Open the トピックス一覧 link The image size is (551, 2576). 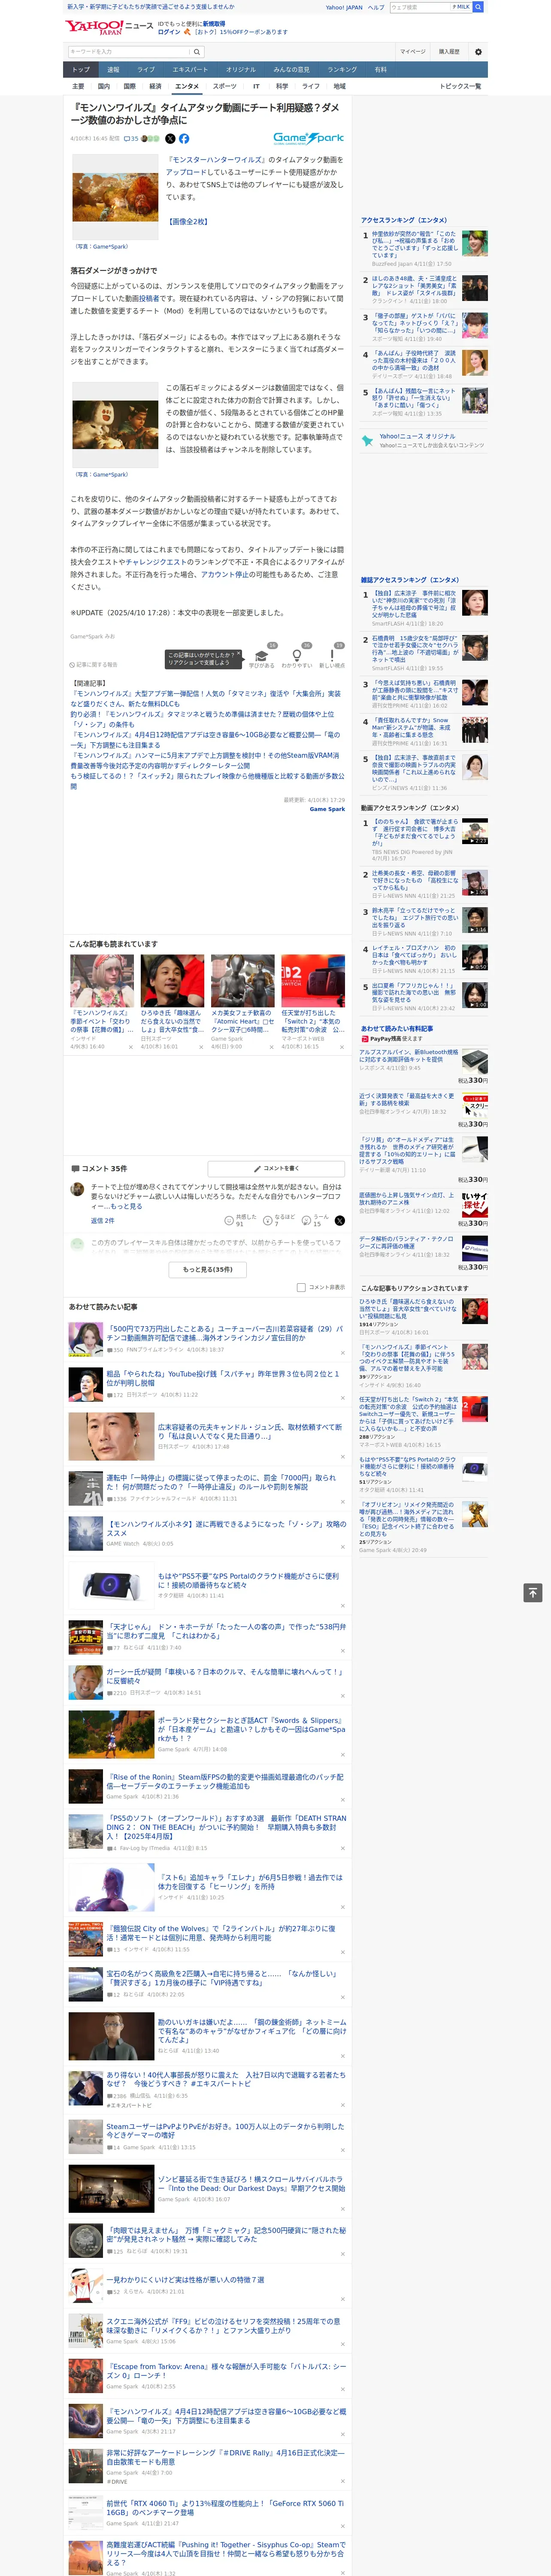[460, 86]
